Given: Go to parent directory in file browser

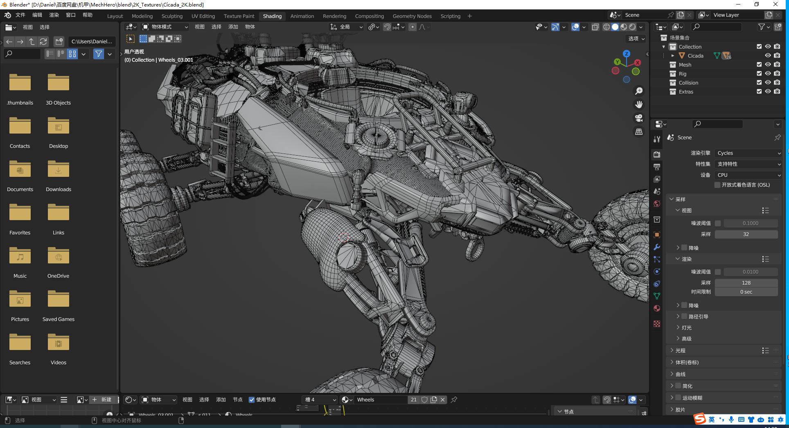Looking at the screenshot, I should point(32,42).
